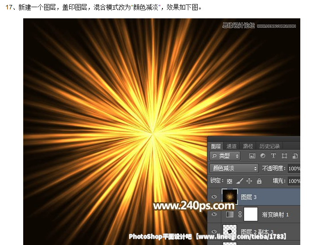Filter layers by smart object icon
Screen dimensions: 311x245
[x=295, y=156]
